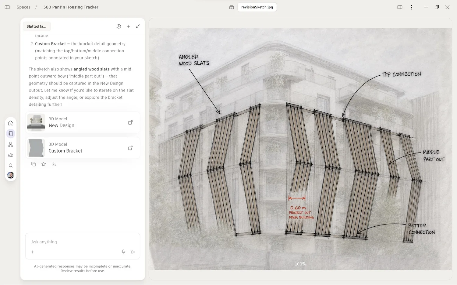This screenshot has height=285, width=457.
Task: Select the Slatted fa... chat tab
Action: [37, 26]
